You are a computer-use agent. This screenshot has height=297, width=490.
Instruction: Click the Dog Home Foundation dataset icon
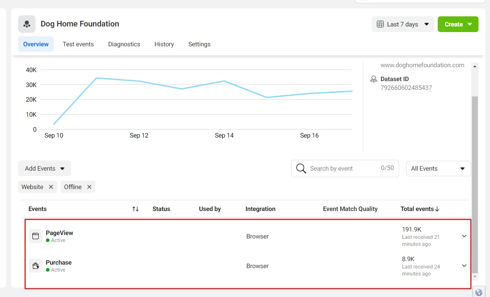[27, 24]
